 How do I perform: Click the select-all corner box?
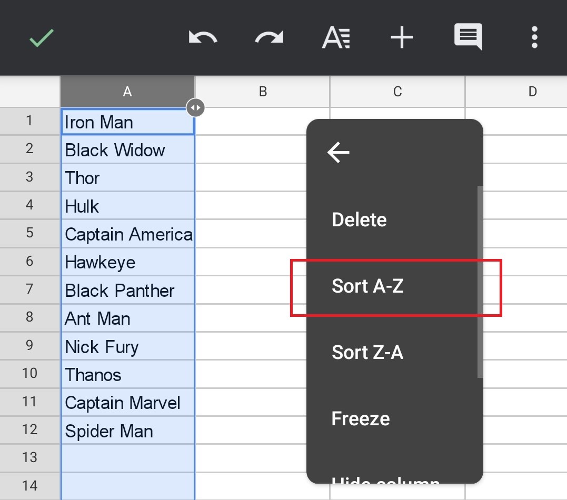pyautogui.click(x=29, y=92)
